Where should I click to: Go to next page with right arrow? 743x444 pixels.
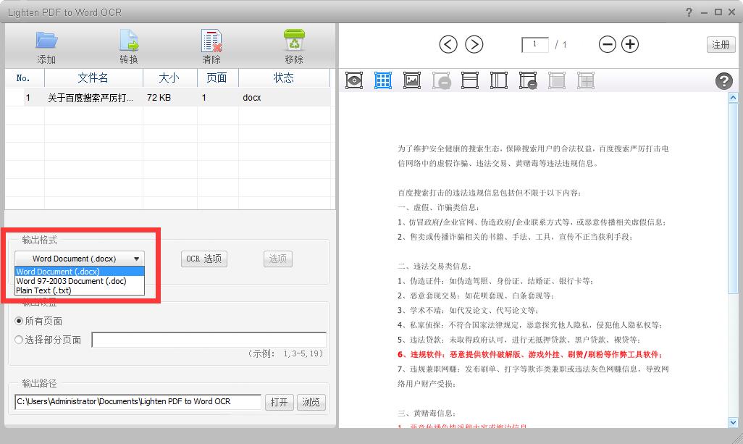[474, 44]
